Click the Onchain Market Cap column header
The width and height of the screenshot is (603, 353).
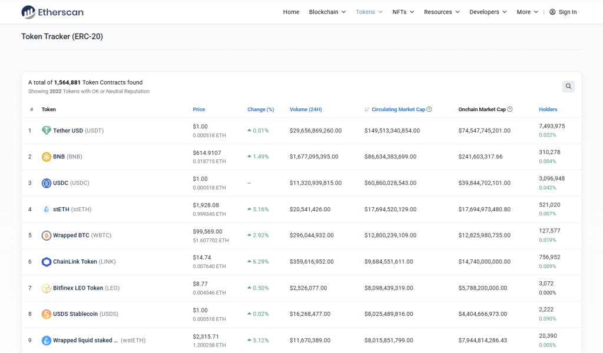482,109
